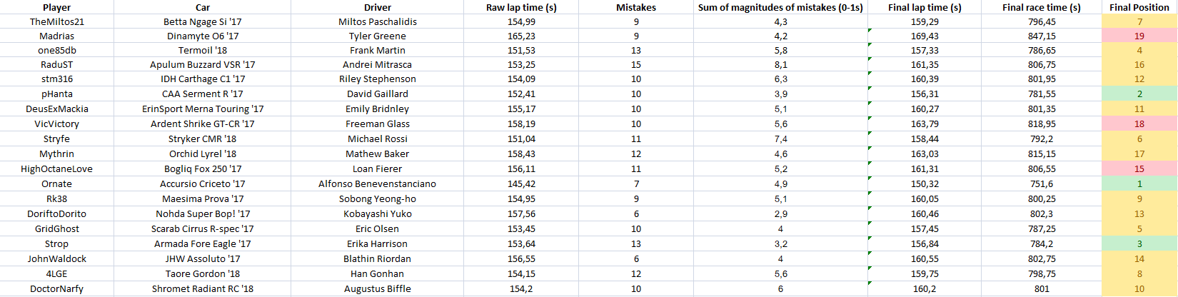Select the raw lap time value 145,42
This screenshot has height=297, width=1178.
pos(521,183)
